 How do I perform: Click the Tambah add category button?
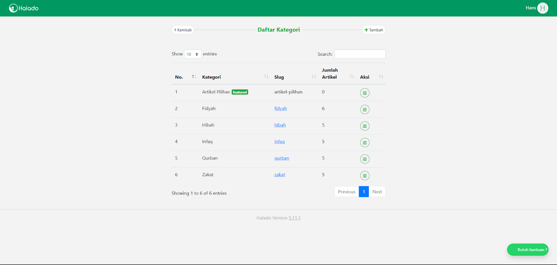(x=374, y=30)
